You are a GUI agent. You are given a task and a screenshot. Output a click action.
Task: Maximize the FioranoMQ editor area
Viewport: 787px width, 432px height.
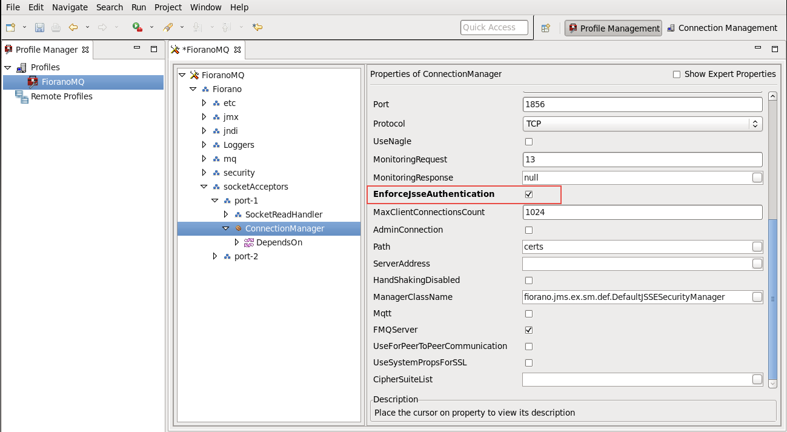coord(775,49)
